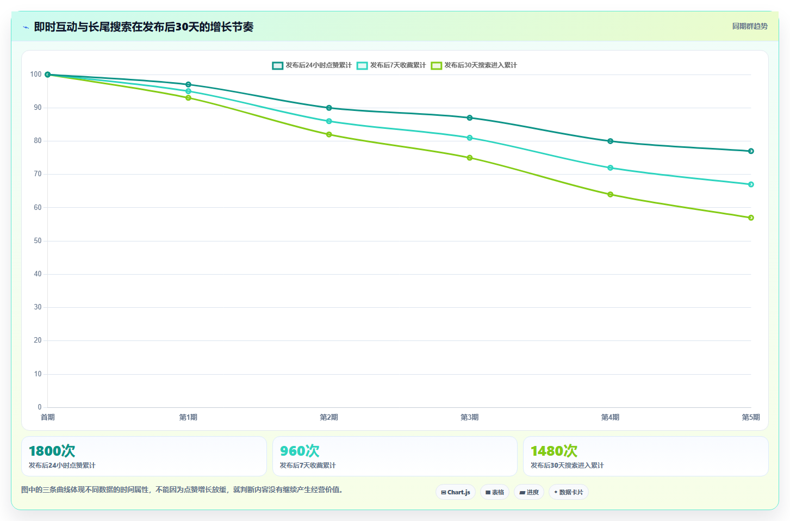
Task: Click the light teal 67 point at 第5期
Action: point(751,184)
